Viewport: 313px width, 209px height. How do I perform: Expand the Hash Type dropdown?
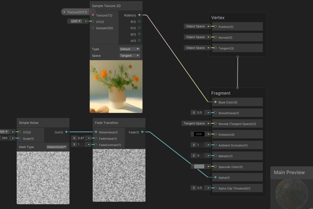pyautogui.click(x=57, y=147)
